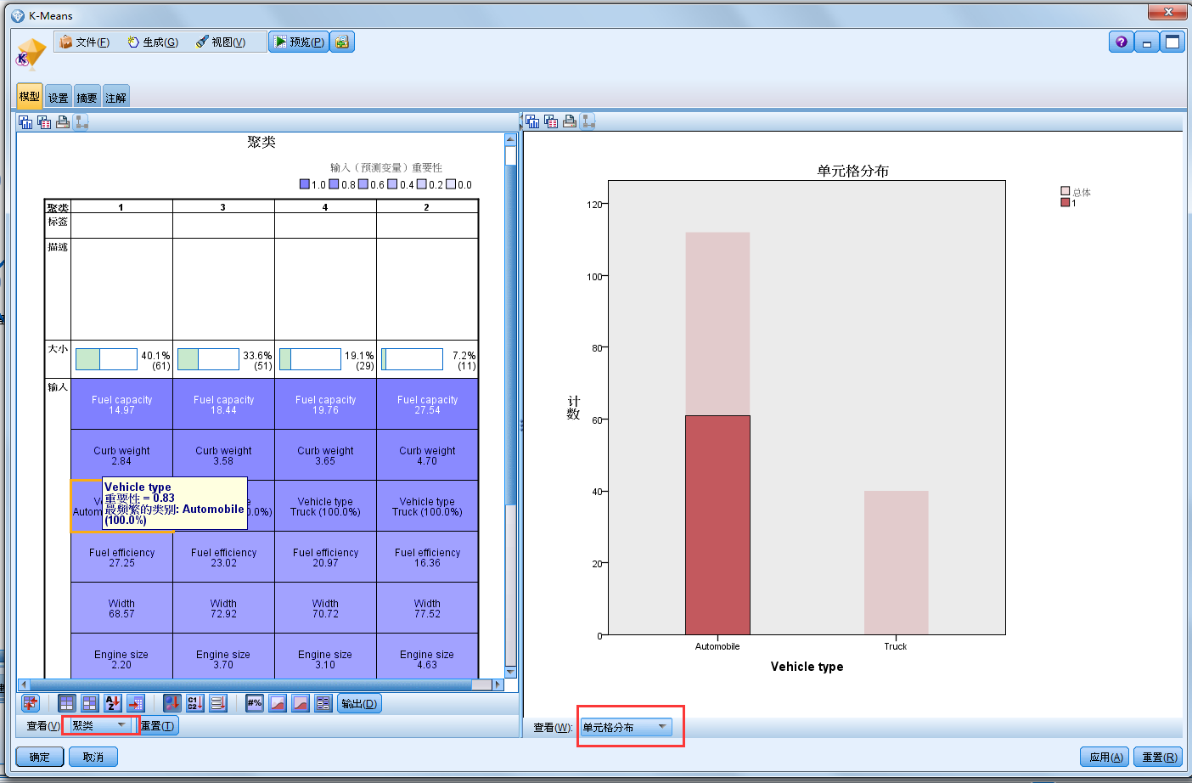Open the 查看(W) 单元格分布 dropdown
This screenshot has width=1192, height=783.
627,727
